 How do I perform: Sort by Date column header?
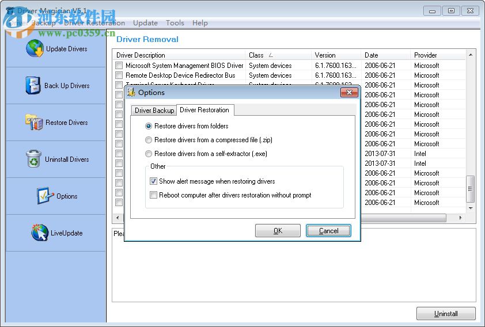tap(386, 55)
